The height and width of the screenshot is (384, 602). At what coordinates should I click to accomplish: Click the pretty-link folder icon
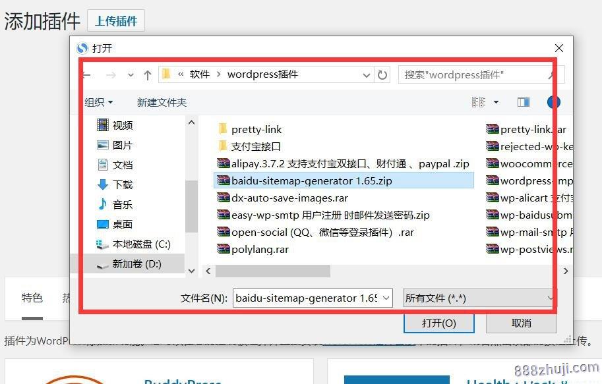223,128
